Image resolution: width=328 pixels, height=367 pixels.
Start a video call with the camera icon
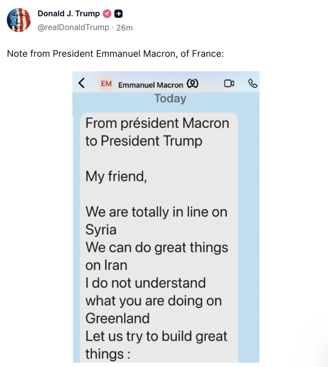click(229, 84)
